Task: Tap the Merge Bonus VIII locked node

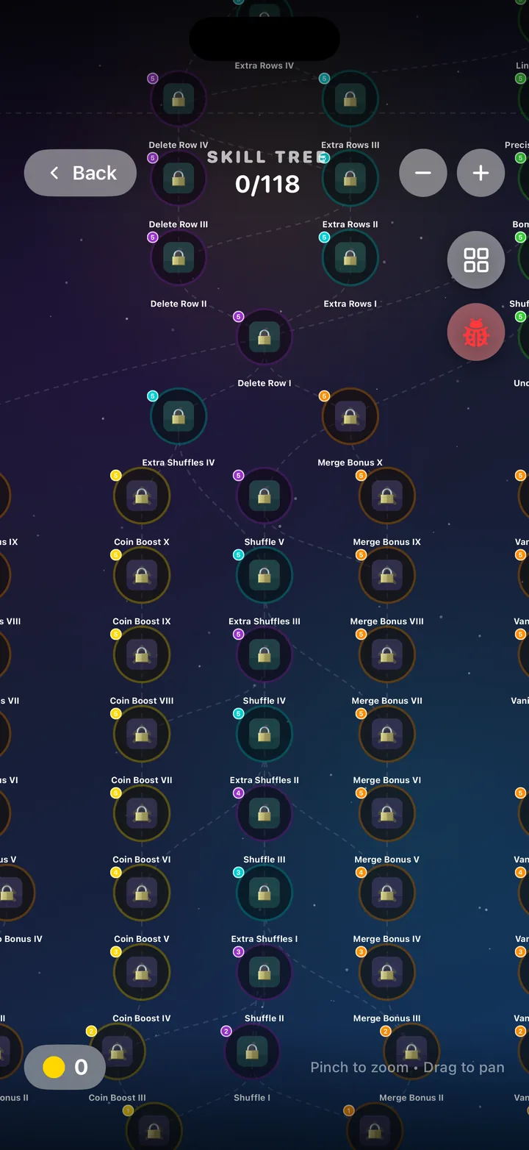Action: tap(387, 575)
